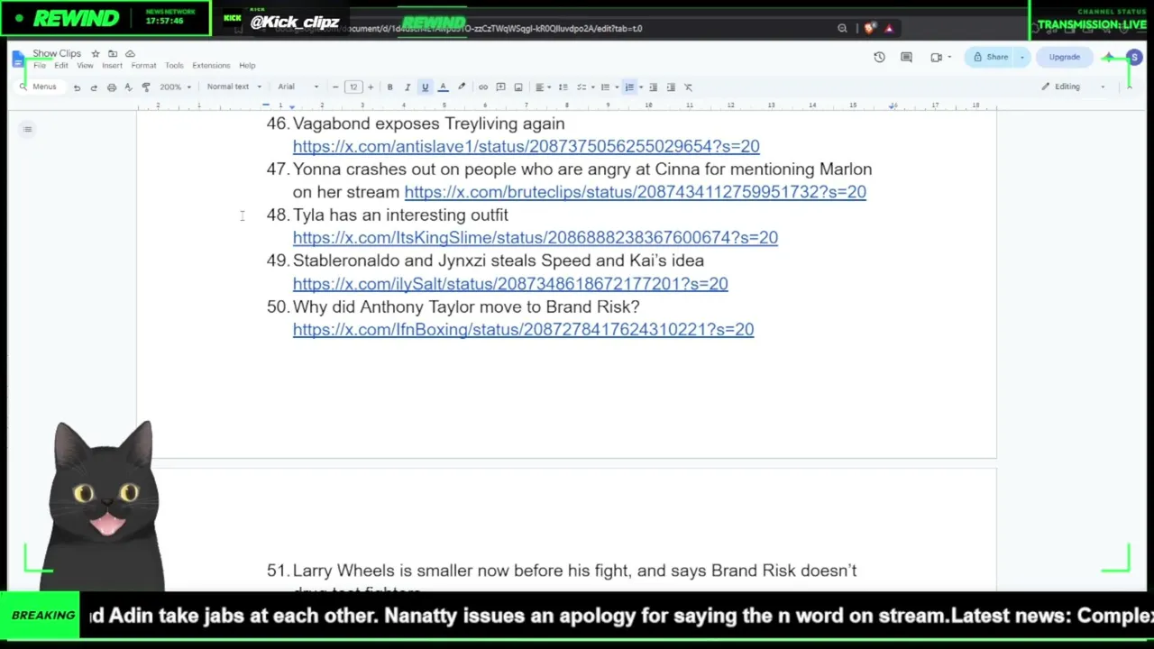Activate the paint format tool
The height and width of the screenshot is (649, 1154).
[146, 87]
